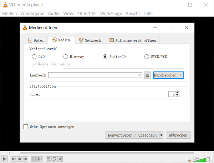The width and height of the screenshot is (214, 163).
Task: Switch to the Netzwerk tab
Action: (x=90, y=40)
